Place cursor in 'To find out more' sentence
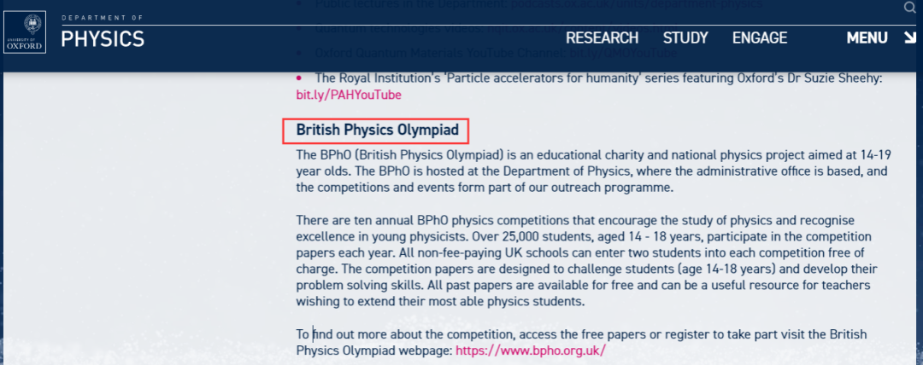This screenshot has width=923, height=365. [x=582, y=343]
